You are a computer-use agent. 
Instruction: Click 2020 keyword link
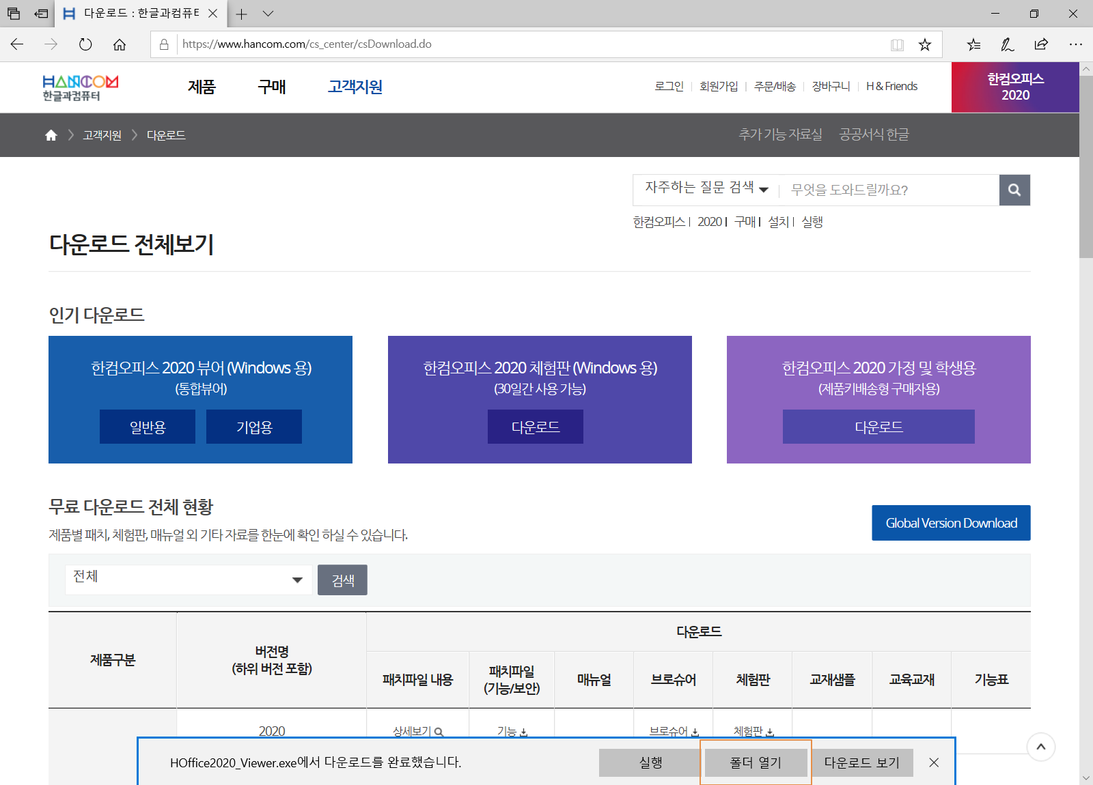(x=710, y=222)
